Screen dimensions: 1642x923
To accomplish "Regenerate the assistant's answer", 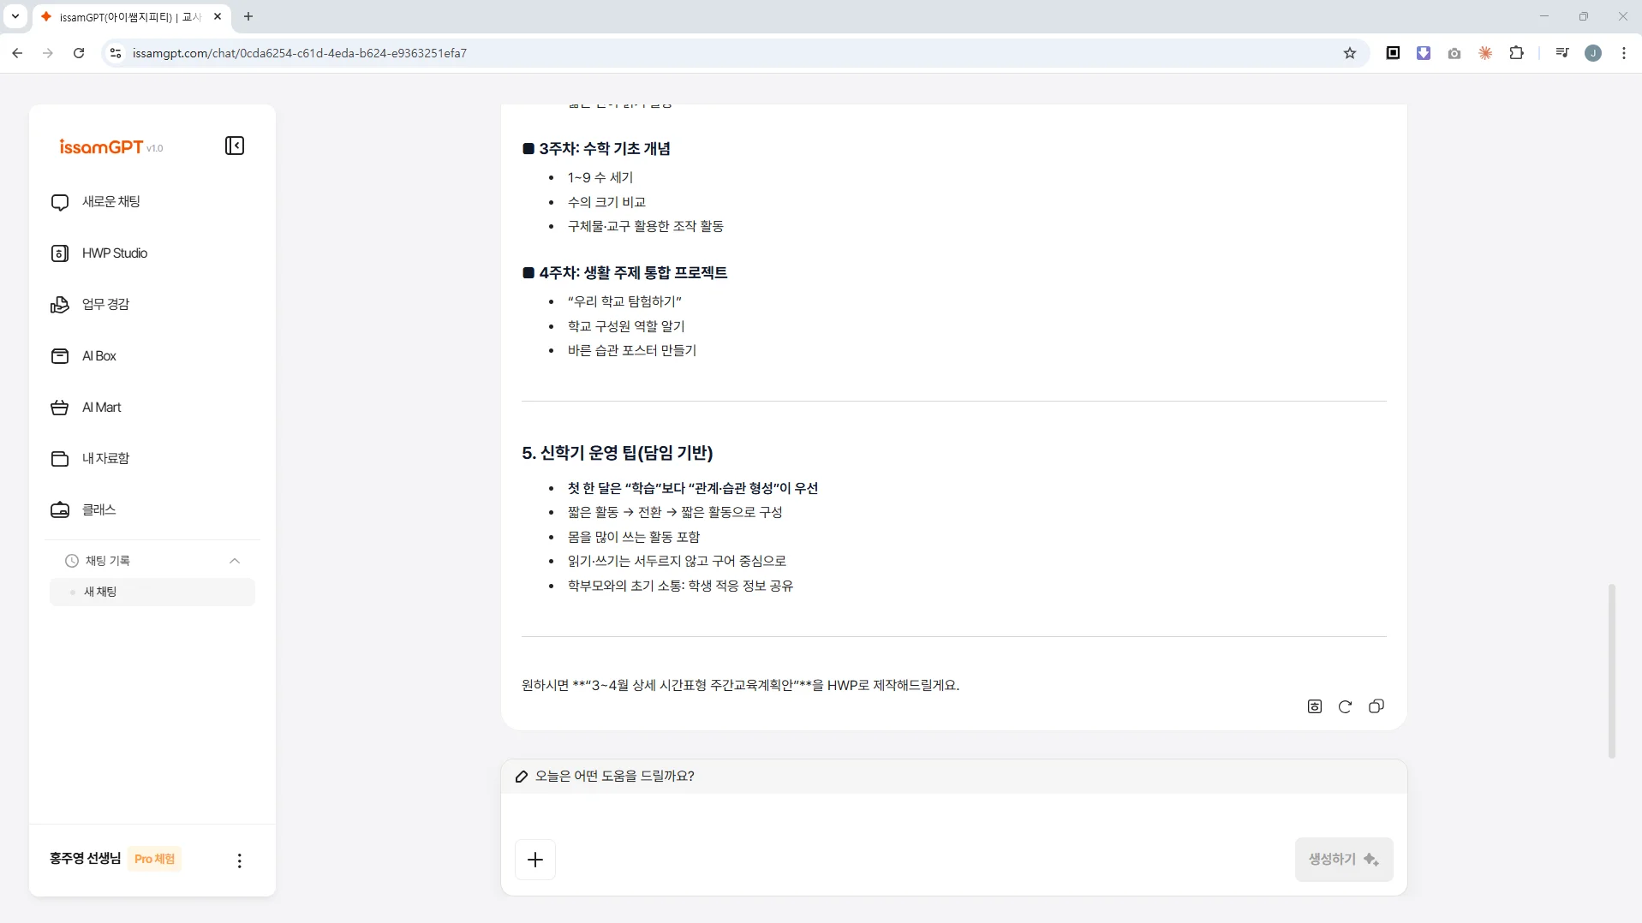I will 1345,706.
